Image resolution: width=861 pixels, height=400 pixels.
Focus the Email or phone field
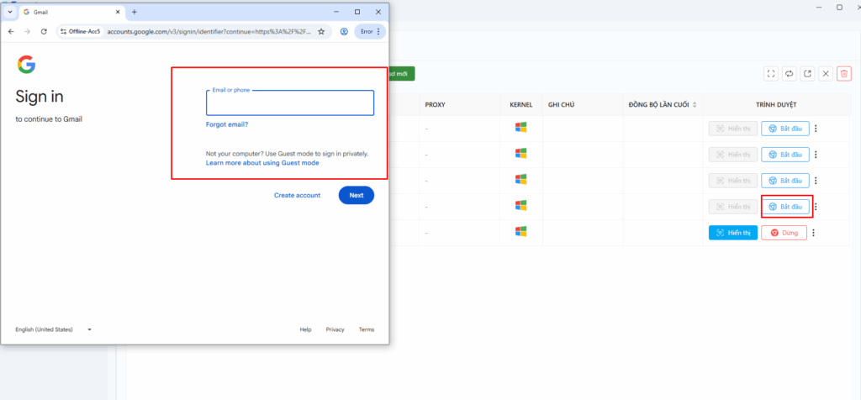point(290,103)
